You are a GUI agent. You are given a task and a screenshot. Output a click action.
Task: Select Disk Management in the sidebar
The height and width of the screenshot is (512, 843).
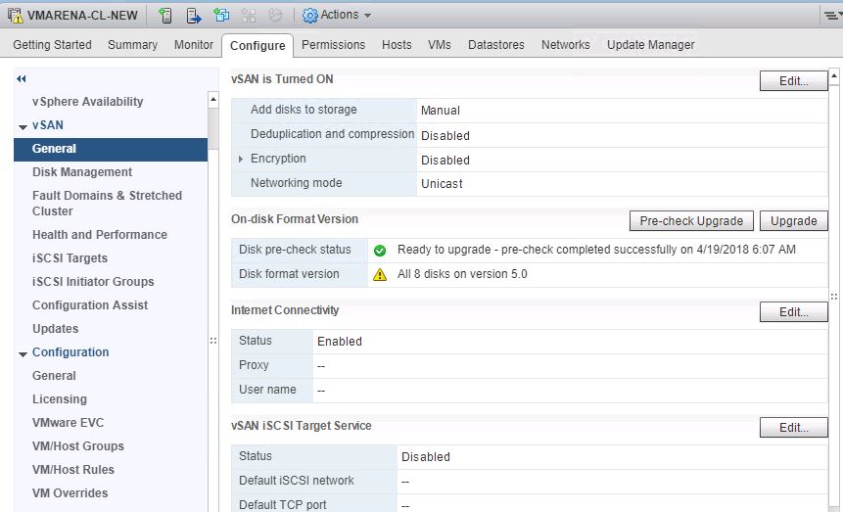[82, 172]
